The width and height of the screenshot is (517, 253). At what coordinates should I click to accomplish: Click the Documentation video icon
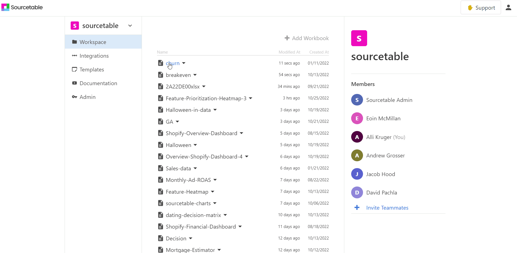click(75, 83)
